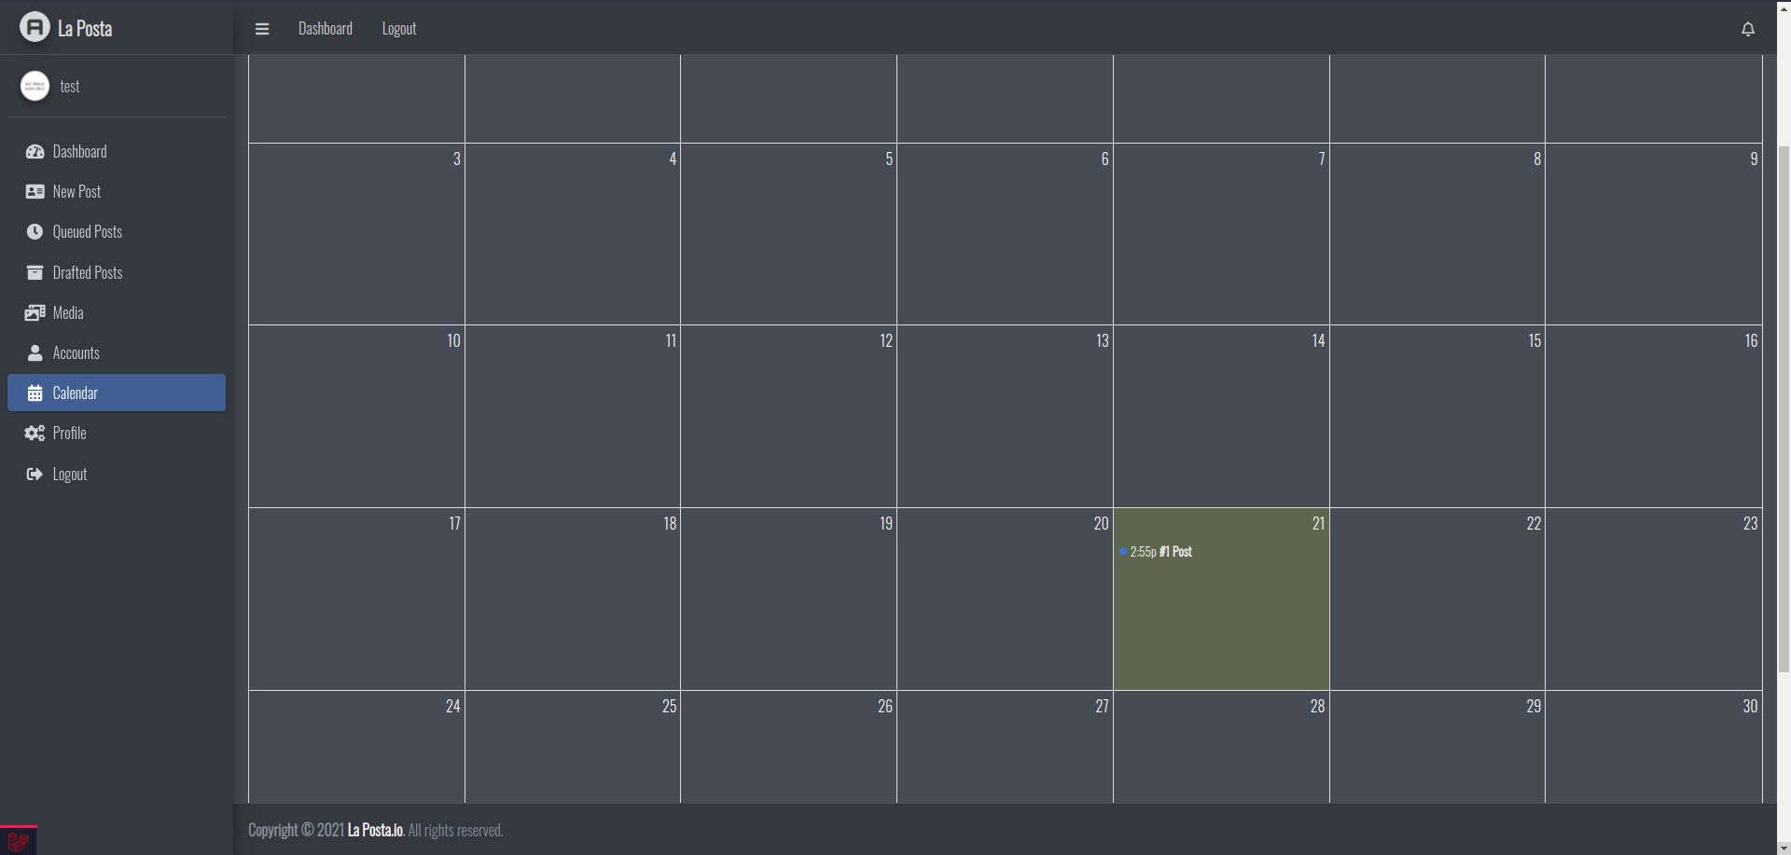Select day 20 on the calendar
This screenshot has height=855, width=1791.
pos(1102,523)
